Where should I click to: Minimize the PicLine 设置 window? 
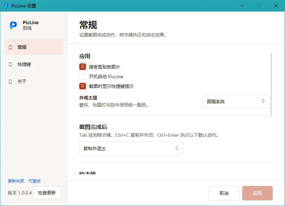click(x=242, y=6)
